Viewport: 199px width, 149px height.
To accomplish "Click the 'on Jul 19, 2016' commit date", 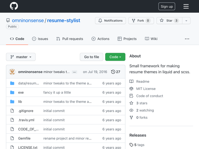I will [95, 72].
